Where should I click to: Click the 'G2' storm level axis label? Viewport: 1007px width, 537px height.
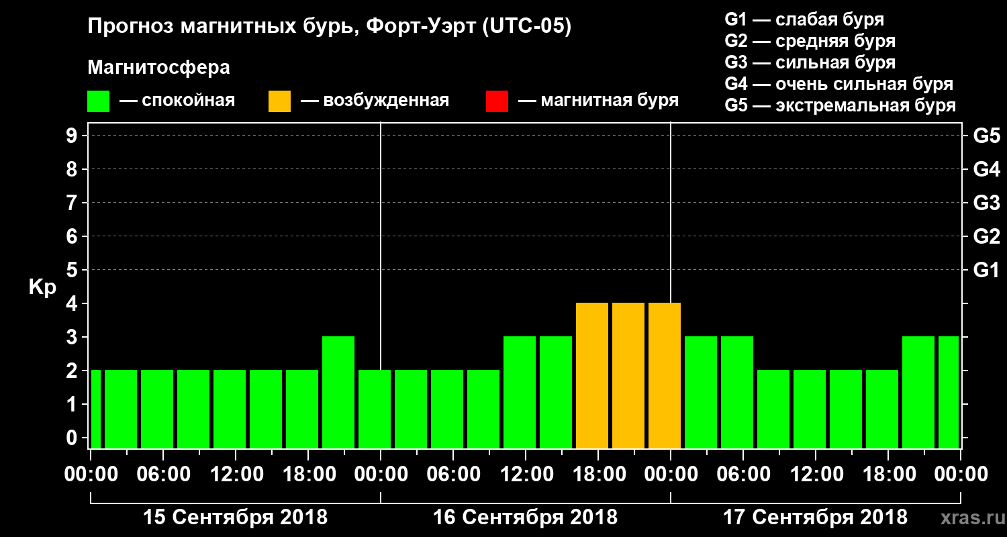click(x=986, y=236)
